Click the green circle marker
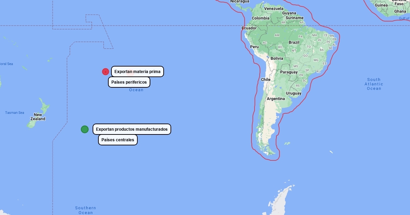 (85, 129)
